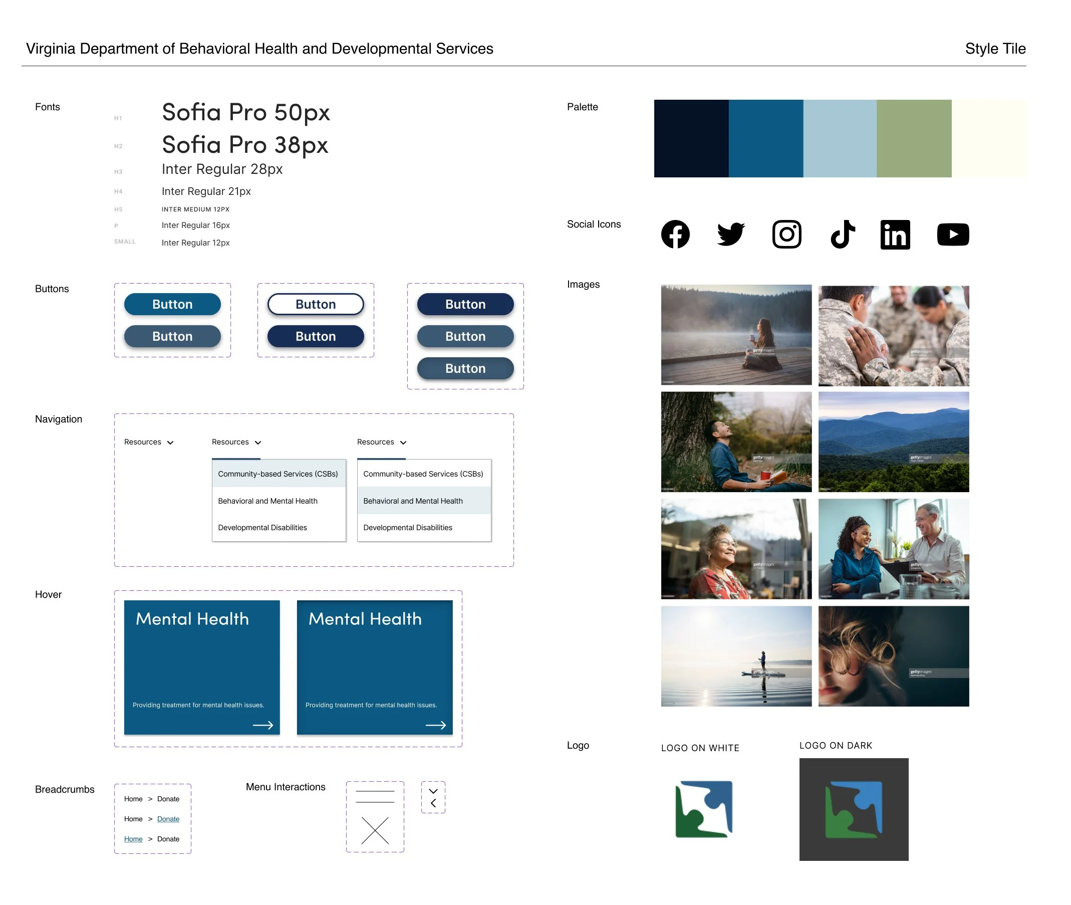1071x905 pixels.
Task: Click the X close menu icon
Action: point(375,831)
